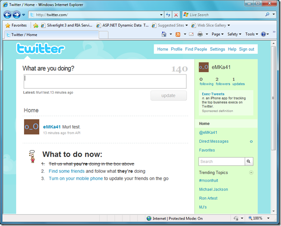Click the Print icon in command bar
Viewport: 281px width, 226px height.
[x=200, y=34]
